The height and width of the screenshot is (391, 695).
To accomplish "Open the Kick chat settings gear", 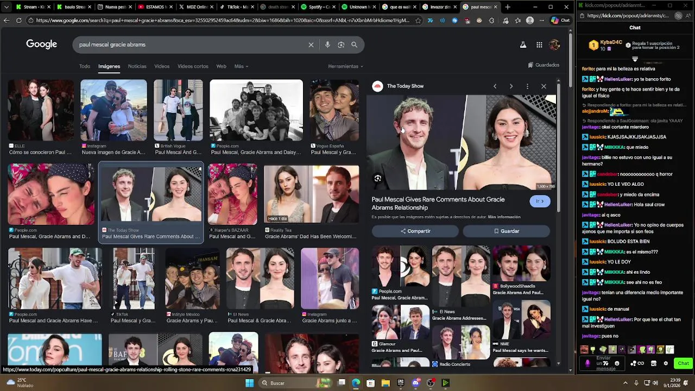I will (x=666, y=363).
